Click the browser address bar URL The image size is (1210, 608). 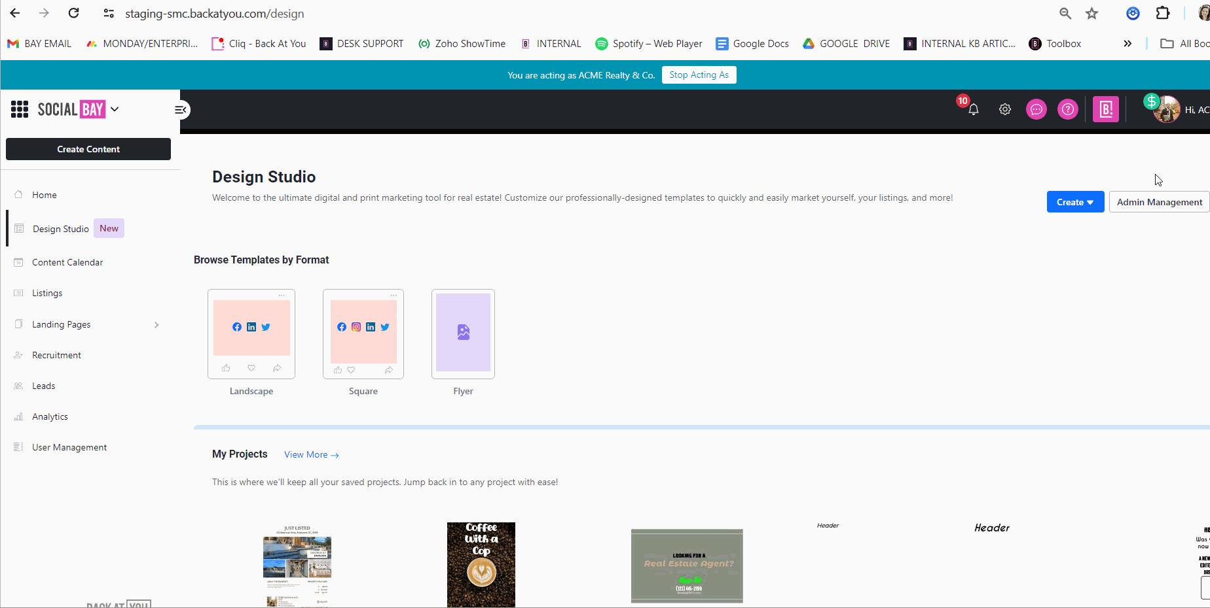pos(215,14)
